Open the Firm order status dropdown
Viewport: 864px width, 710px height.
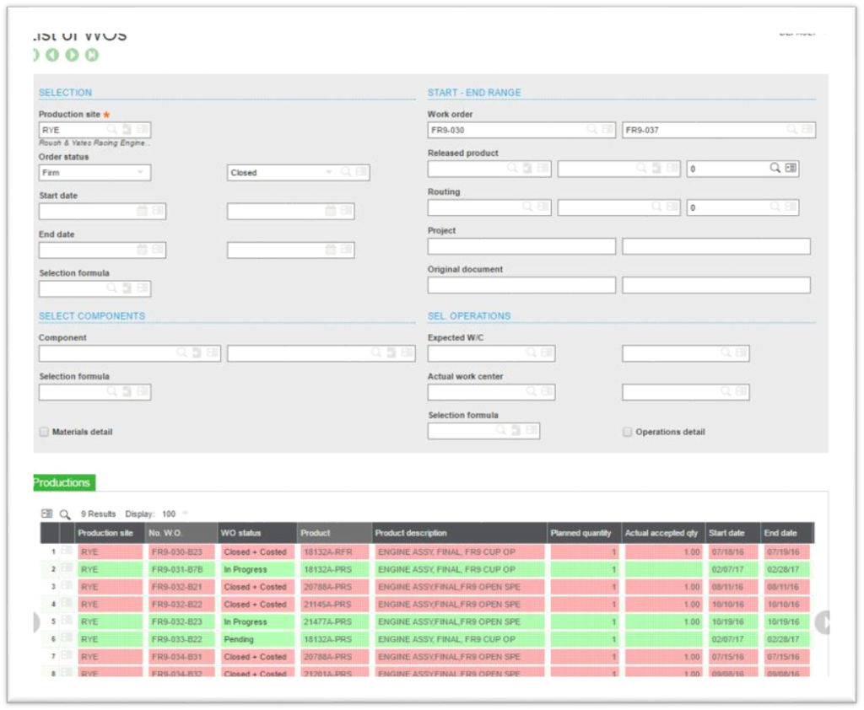pyautogui.click(x=140, y=172)
